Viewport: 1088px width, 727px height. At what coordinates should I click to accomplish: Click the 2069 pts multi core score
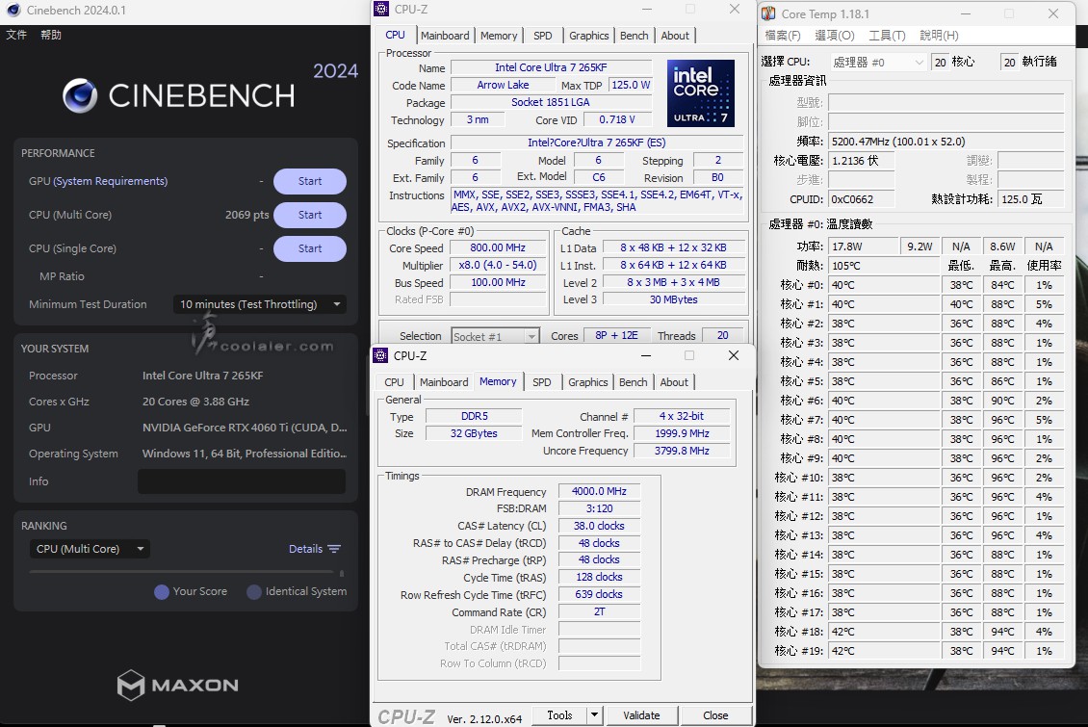(x=247, y=215)
